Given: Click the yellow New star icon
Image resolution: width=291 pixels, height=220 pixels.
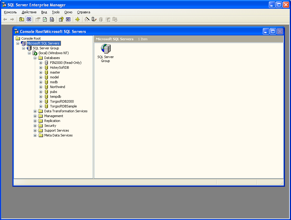Looking at the screenshot, I should click(x=77, y=19).
